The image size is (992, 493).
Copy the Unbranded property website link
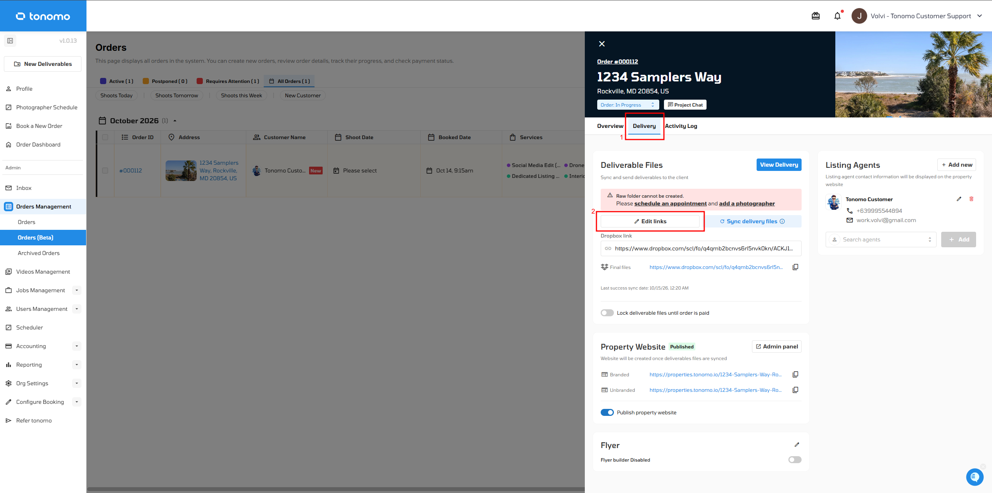tap(795, 390)
